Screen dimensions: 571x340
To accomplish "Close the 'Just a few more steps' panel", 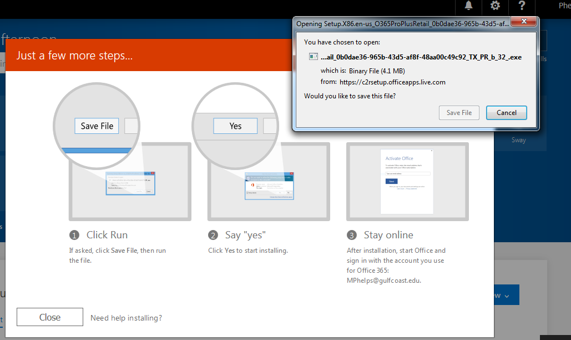I will tap(50, 317).
